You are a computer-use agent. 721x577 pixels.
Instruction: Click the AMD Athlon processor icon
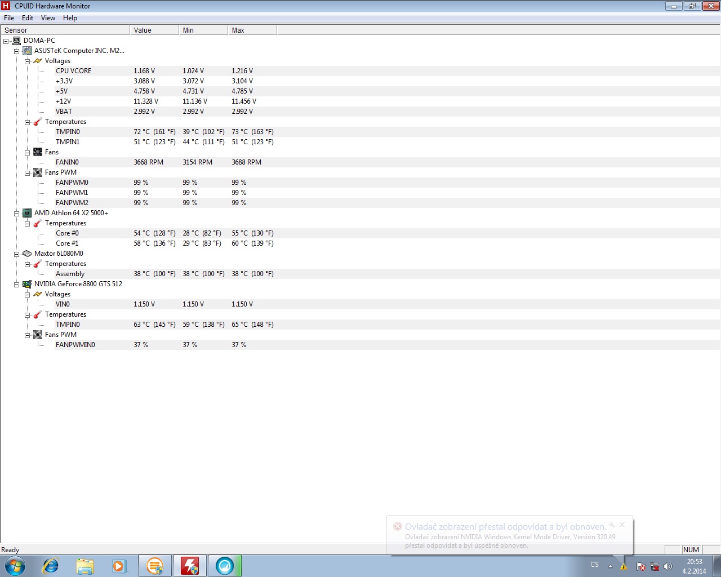pos(27,213)
